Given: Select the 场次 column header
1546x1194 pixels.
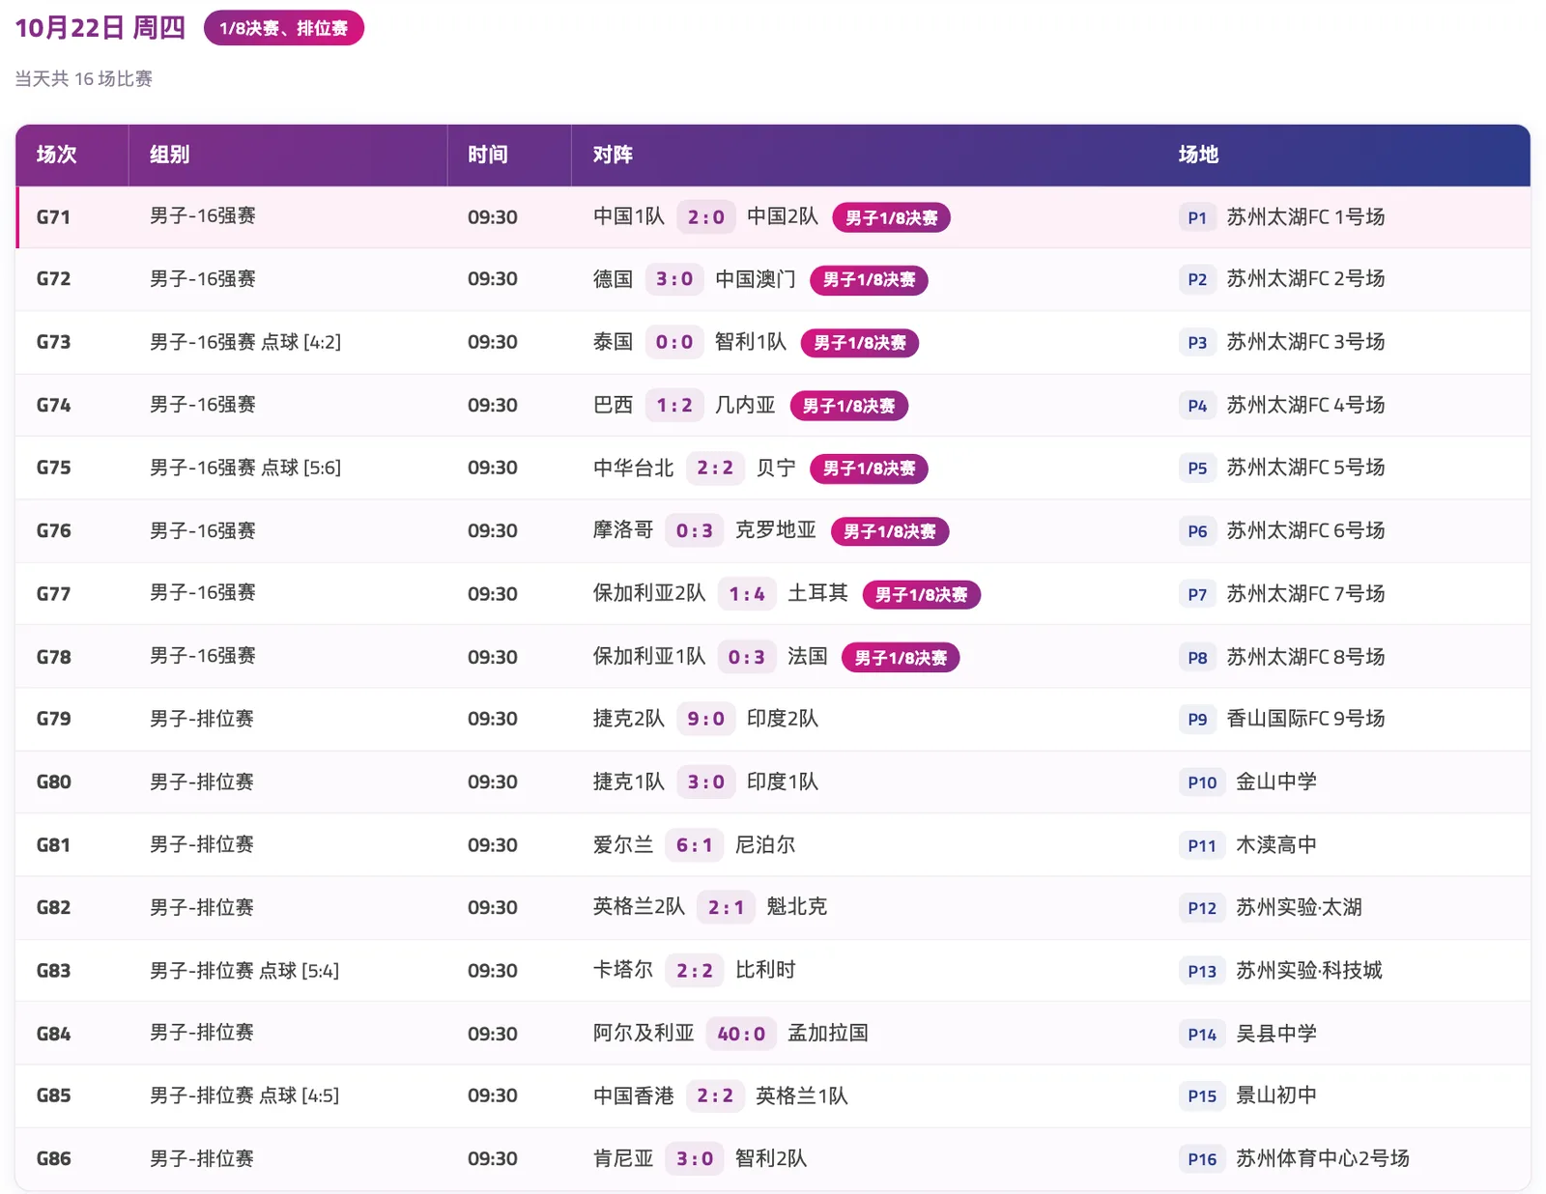Looking at the screenshot, I should tap(56, 155).
